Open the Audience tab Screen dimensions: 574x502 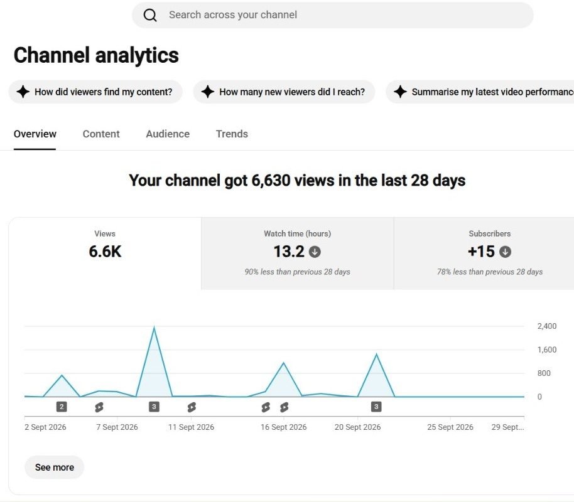pos(168,134)
